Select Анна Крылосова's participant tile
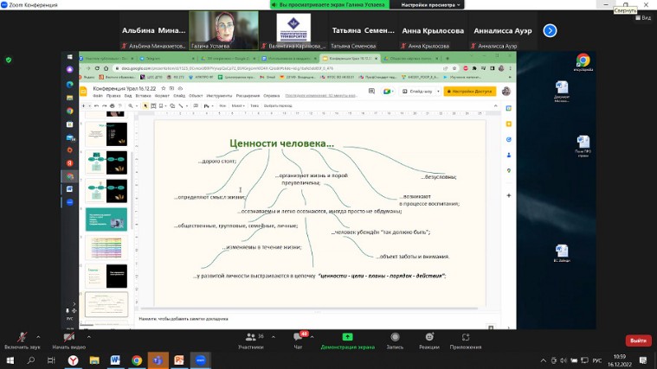Image resolution: width=657 pixels, height=369 pixels. coord(432,30)
